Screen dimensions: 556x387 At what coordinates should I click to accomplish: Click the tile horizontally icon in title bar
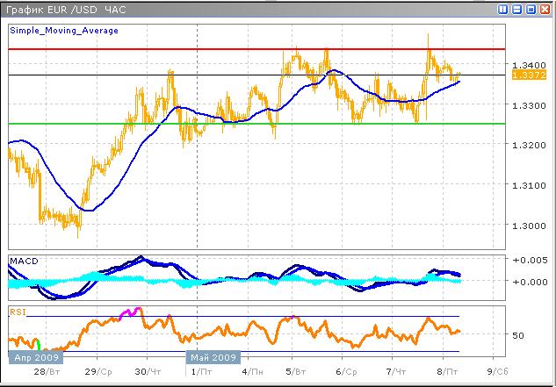516,9
